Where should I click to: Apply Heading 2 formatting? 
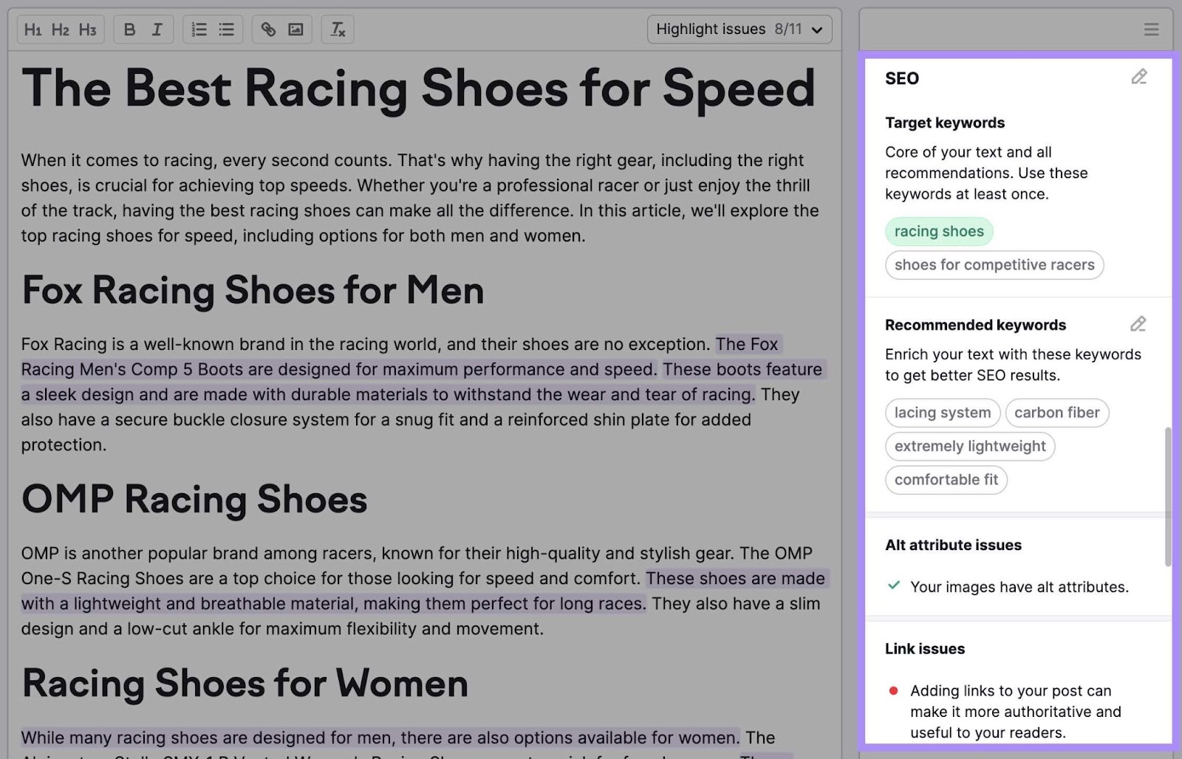coord(60,30)
